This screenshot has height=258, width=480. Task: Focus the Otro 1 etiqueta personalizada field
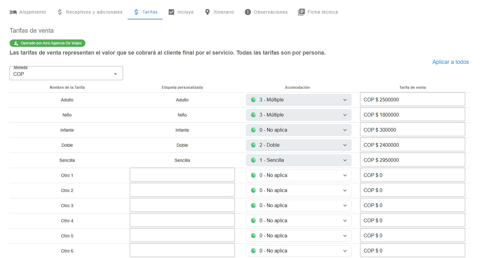click(x=182, y=175)
